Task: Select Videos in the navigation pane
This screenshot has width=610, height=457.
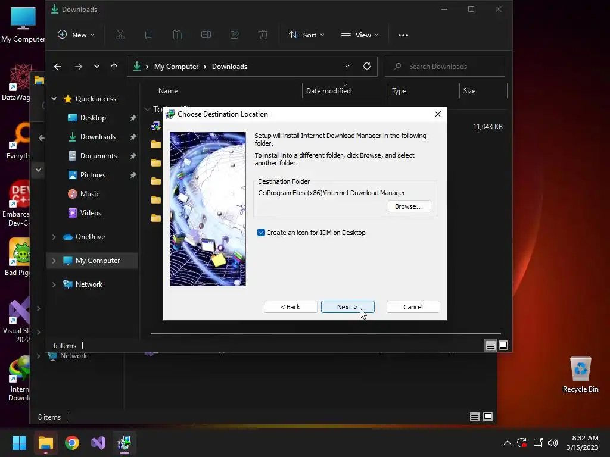Action: click(x=91, y=213)
